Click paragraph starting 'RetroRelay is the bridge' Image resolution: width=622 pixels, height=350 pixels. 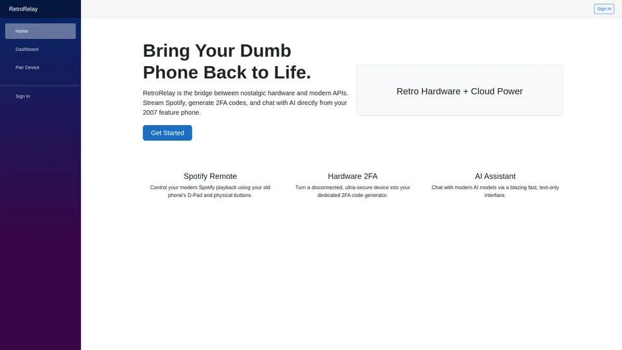tap(246, 103)
